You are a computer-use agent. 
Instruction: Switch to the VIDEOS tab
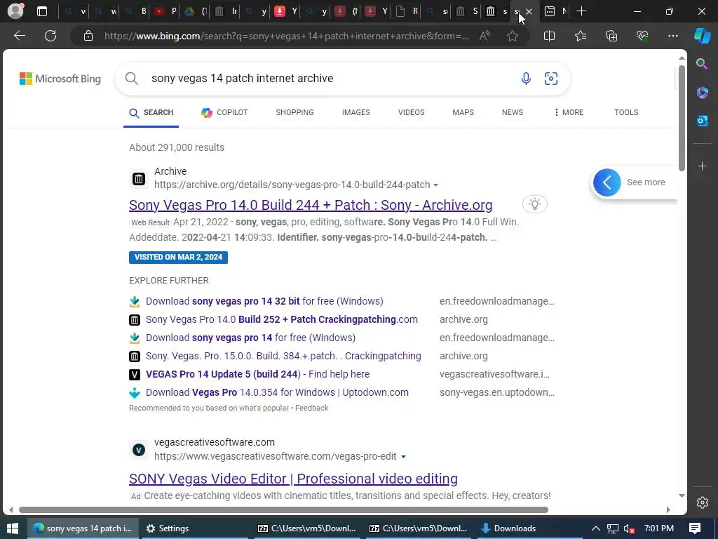[411, 113]
